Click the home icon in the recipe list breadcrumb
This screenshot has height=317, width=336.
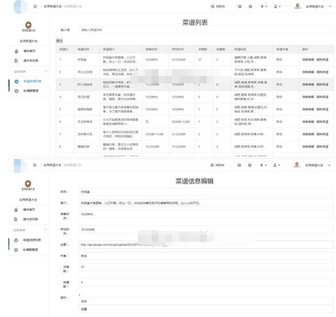coord(35,6)
